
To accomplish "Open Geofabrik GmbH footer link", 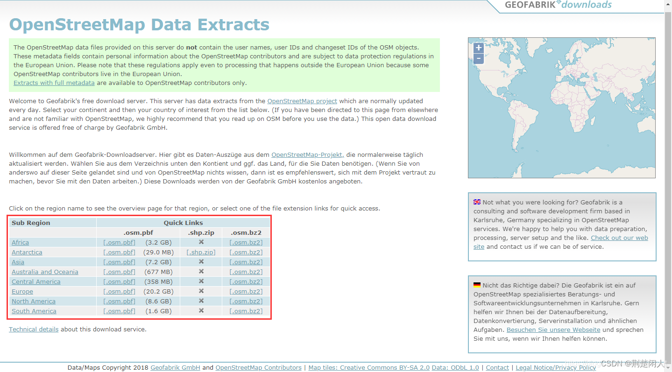I will coord(175,367).
